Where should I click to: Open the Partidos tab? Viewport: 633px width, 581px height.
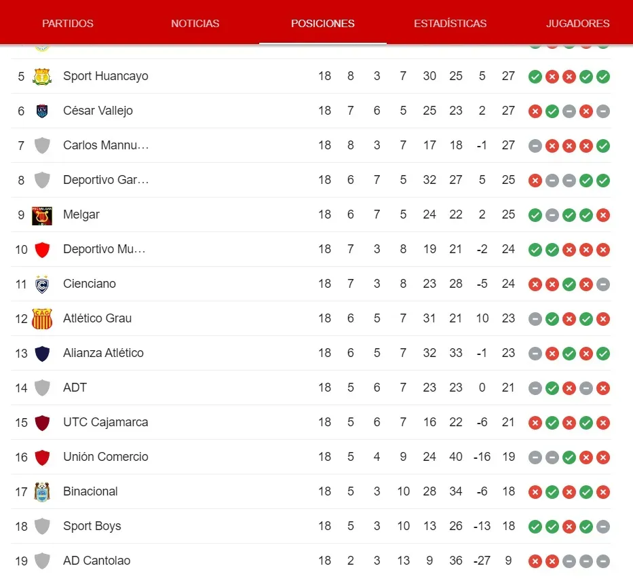[x=68, y=23]
